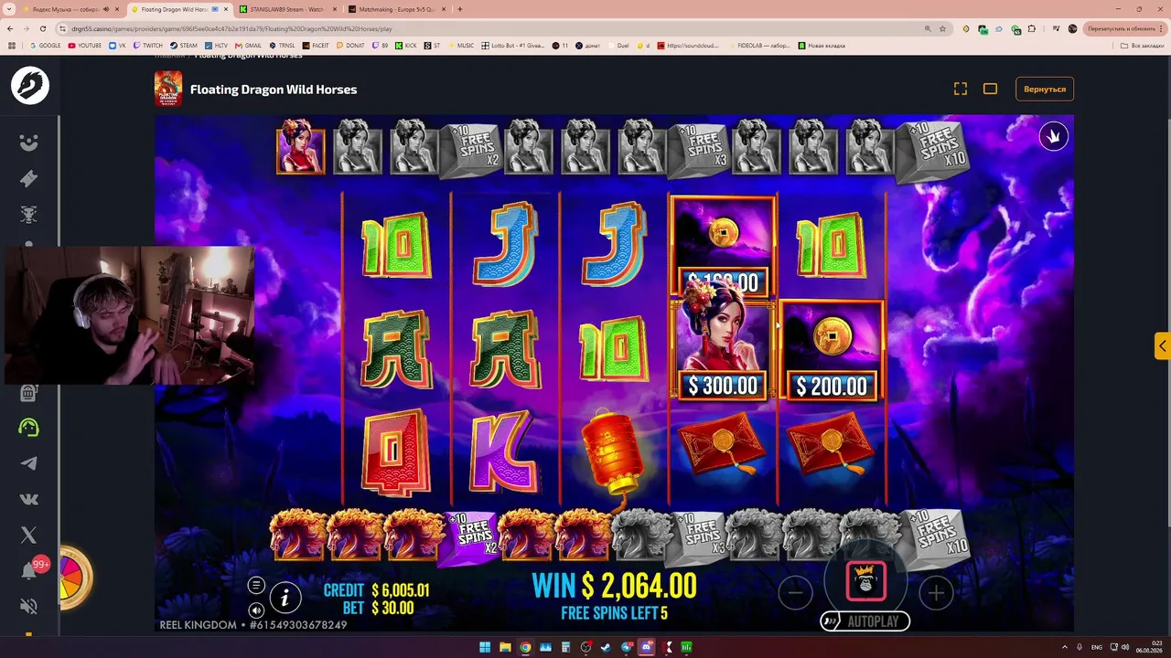Open the Telegram sidebar link
1171x658 pixels.
click(x=29, y=463)
